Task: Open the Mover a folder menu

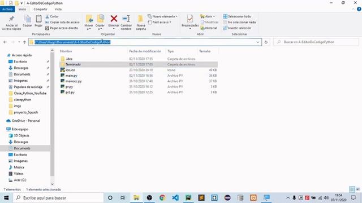Action: [x=89, y=23]
